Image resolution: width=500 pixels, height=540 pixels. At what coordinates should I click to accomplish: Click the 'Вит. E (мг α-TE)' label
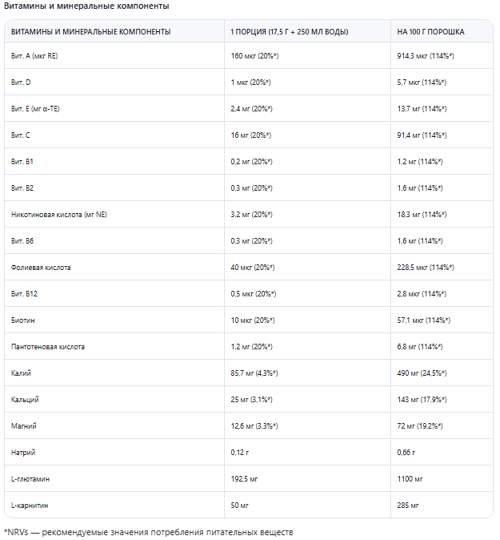tap(35, 109)
